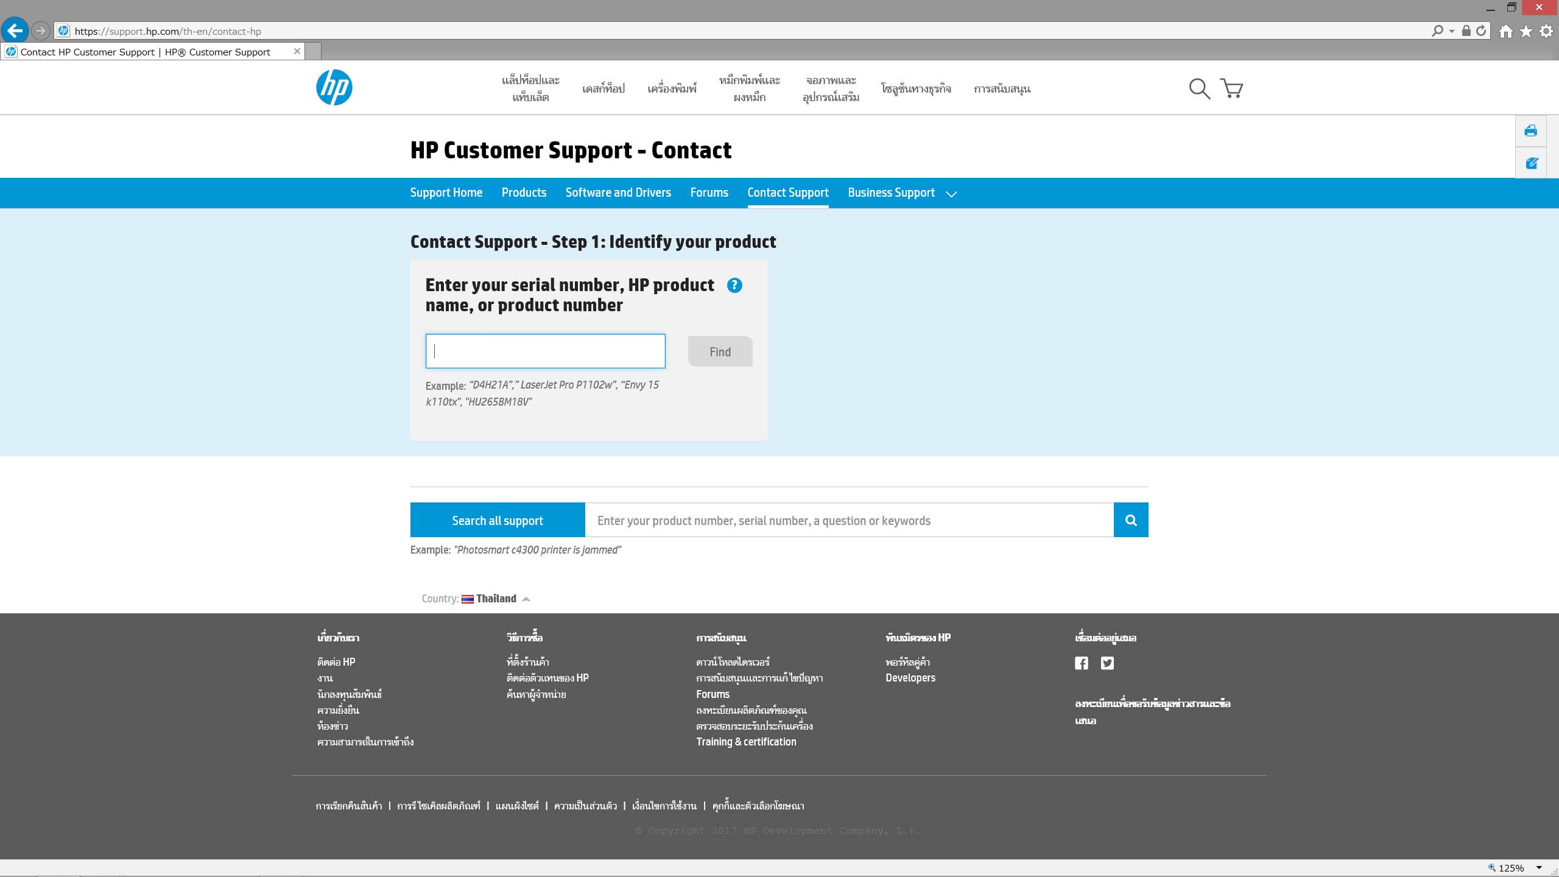Viewport: 1559px width, 877px height.
Task: Open footer ความเป็นส่วนตัว link
Action: tap(585, 806)
